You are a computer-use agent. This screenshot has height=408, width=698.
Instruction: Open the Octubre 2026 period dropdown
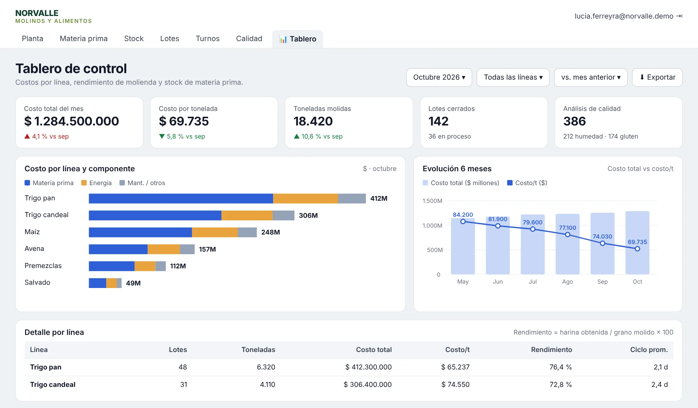(439, 77)
